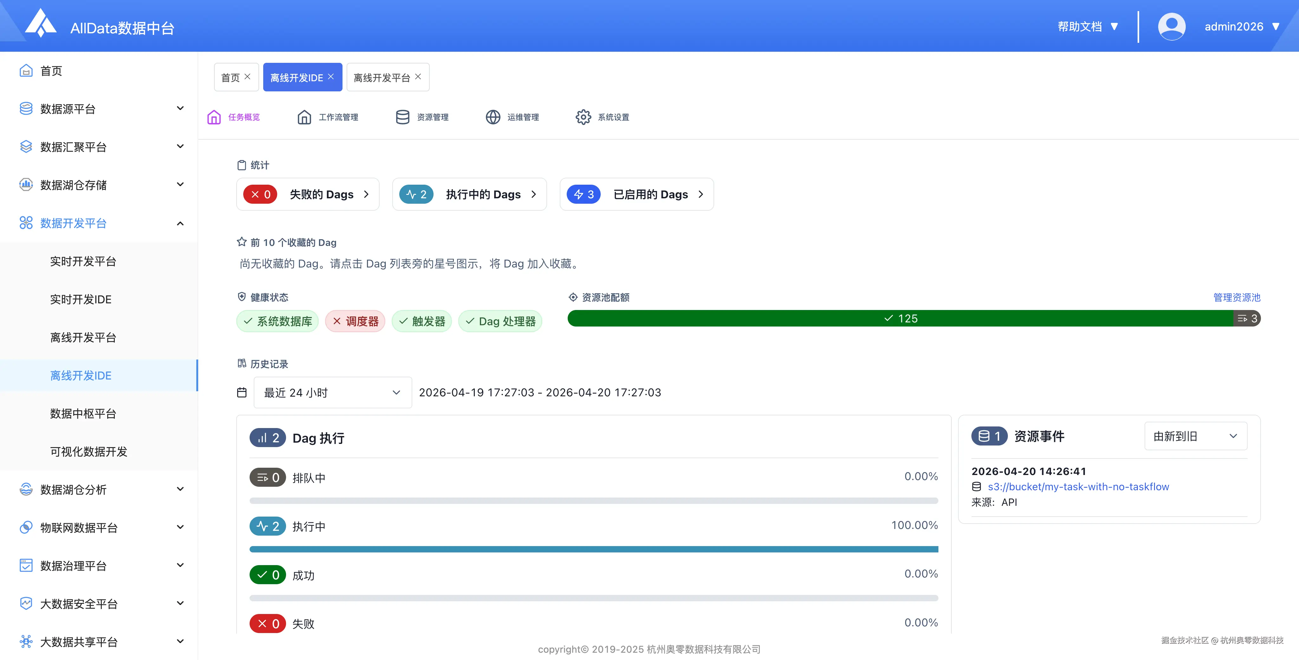Viewport: 1299px width, 660px height.
Task: Click the 调度器 unhealthy status badge
Action: [x=355, y=321]
